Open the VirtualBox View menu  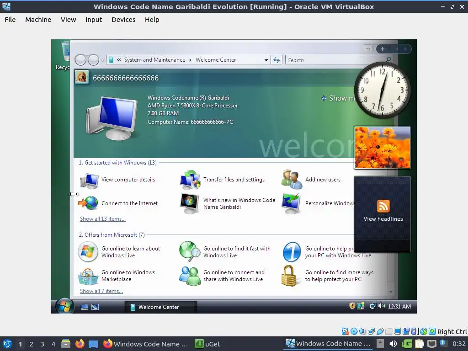69,20
